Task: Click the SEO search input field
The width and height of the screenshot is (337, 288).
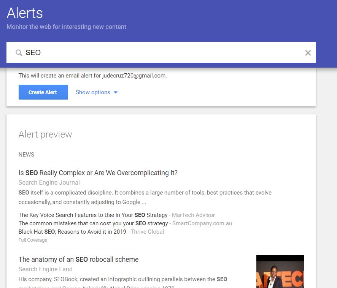Action: 160,53
